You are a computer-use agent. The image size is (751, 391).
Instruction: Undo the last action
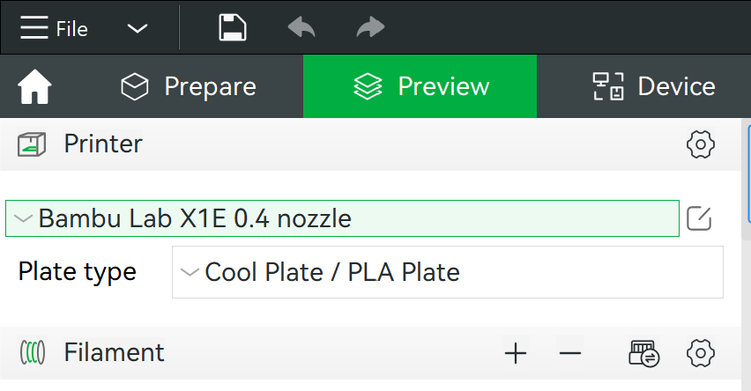[x=301, y=28]
